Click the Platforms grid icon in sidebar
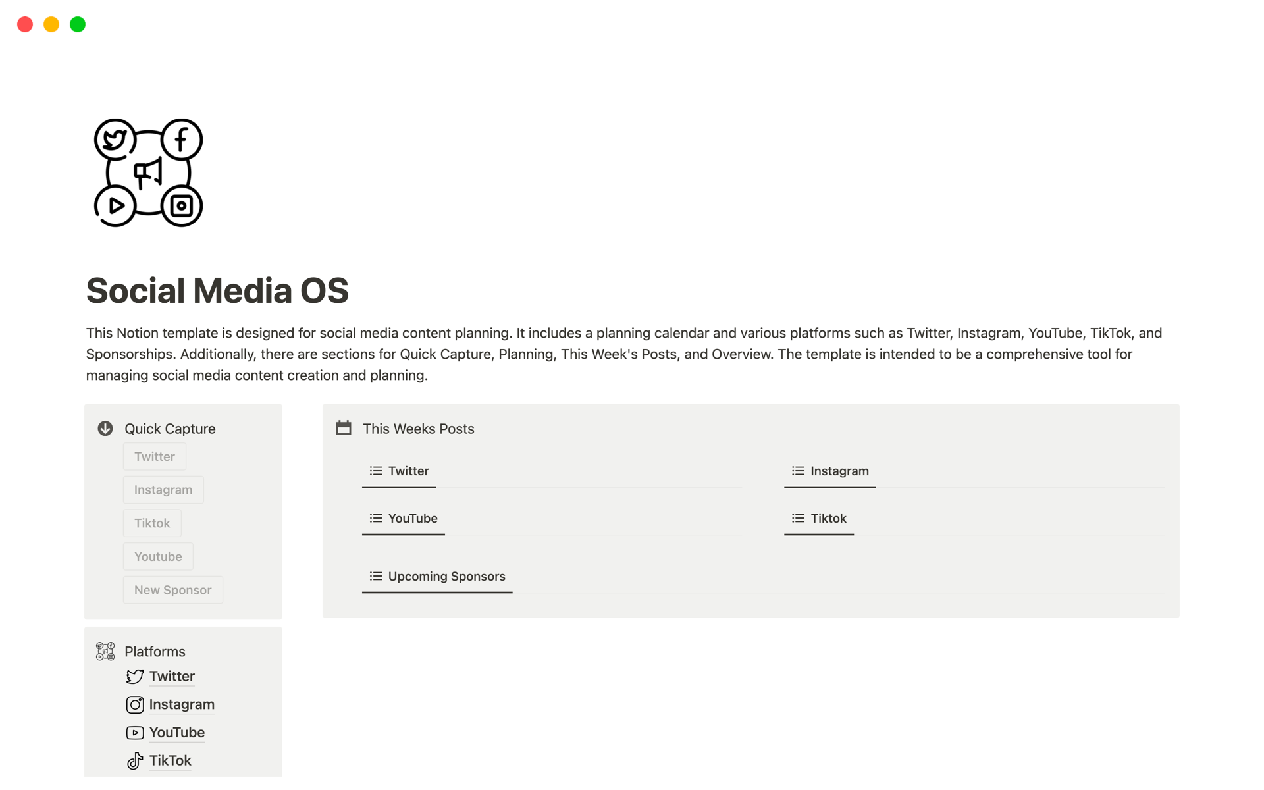Viewport: 1264px width, 790px height. 105,650
